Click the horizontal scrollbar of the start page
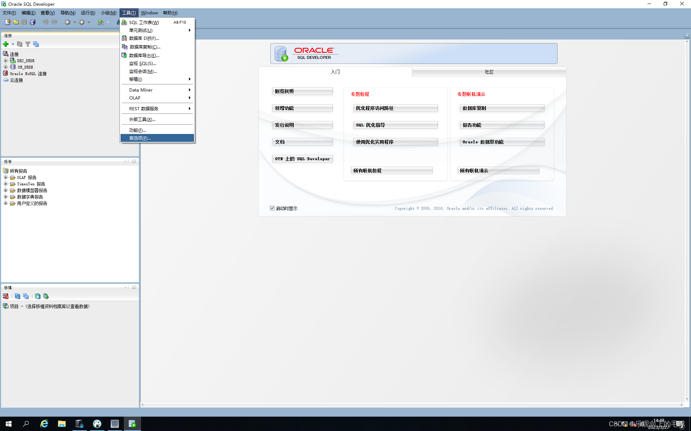 click(412, 405)
